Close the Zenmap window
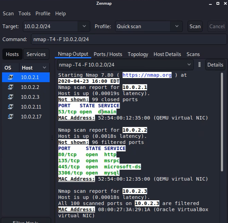228x223 pixels. (x=225, y=3)
